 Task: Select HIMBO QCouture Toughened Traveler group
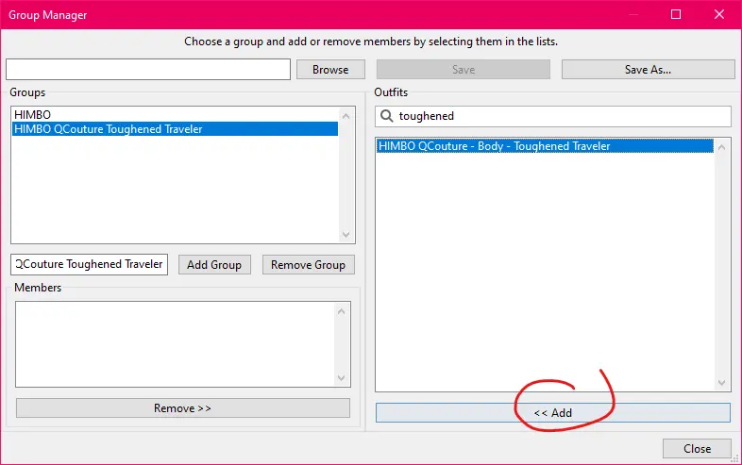coord(175,128)
